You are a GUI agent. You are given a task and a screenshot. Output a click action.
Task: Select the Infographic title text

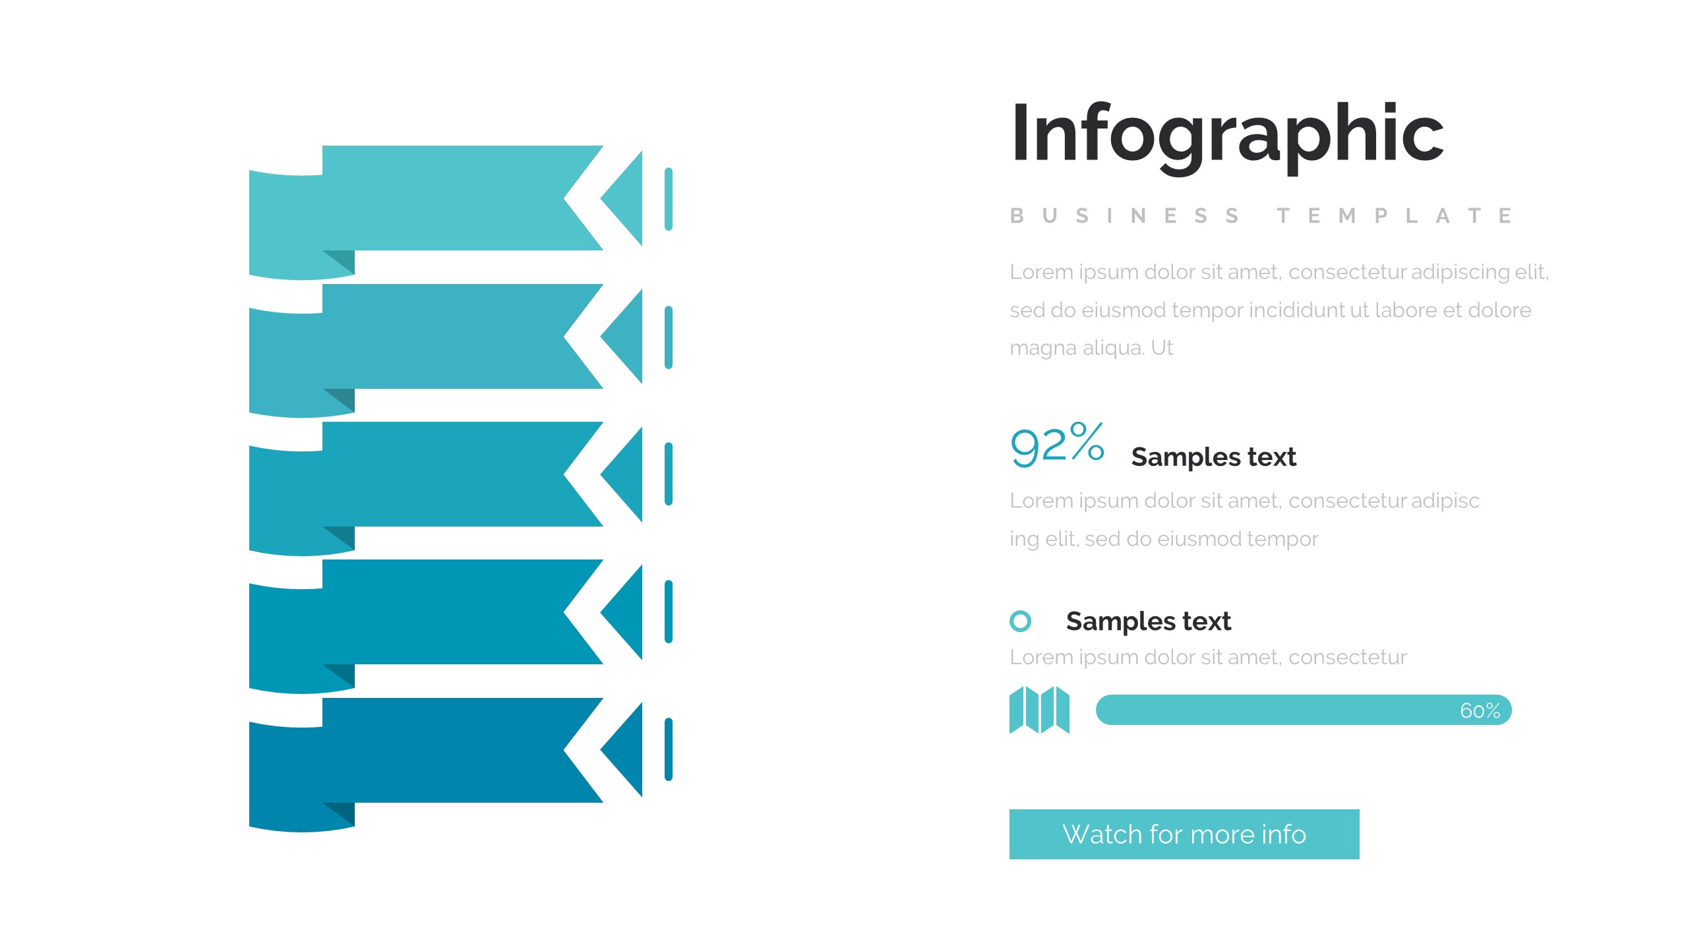[x=1227, y=134]
